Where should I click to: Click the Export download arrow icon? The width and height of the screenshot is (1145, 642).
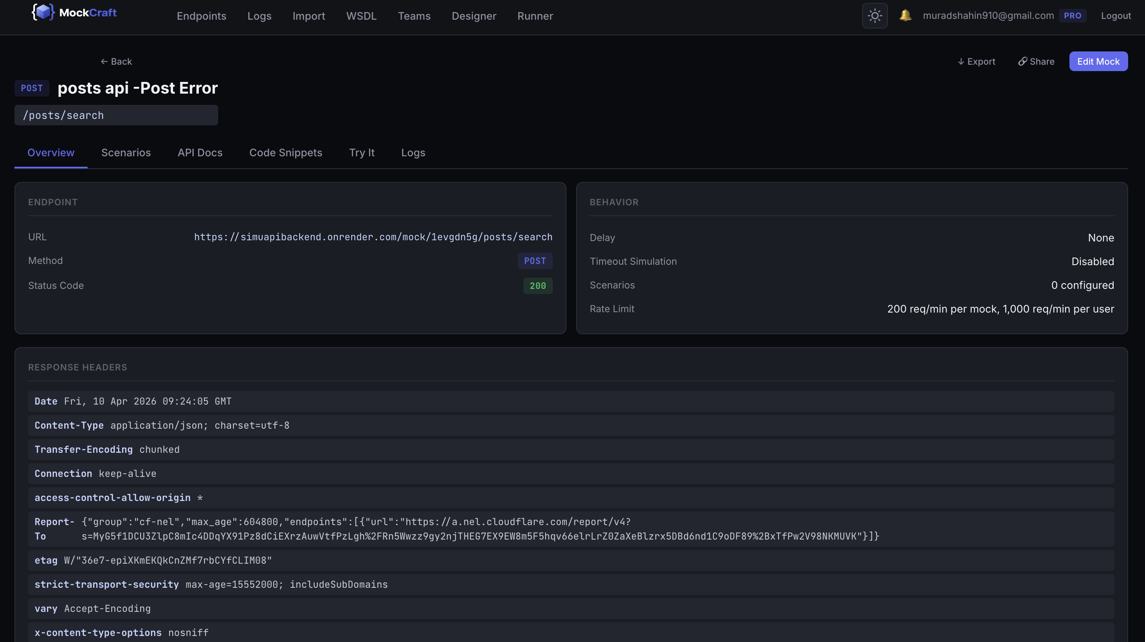961,62
